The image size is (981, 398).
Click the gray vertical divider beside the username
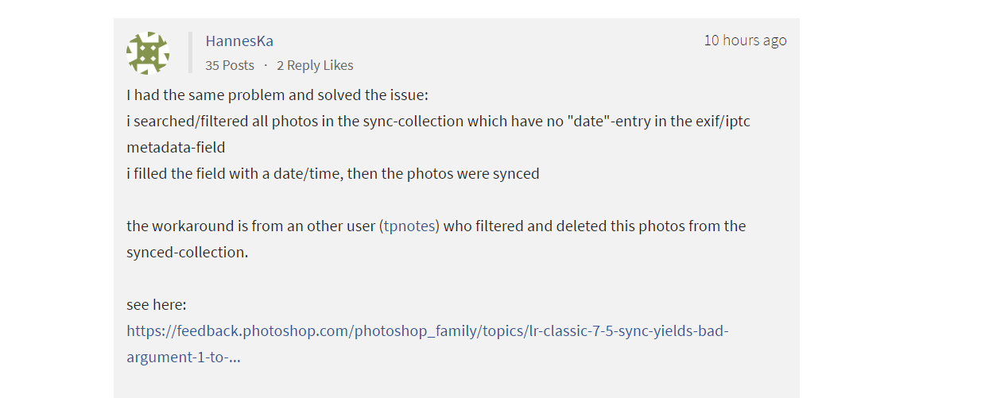[191, 52]
